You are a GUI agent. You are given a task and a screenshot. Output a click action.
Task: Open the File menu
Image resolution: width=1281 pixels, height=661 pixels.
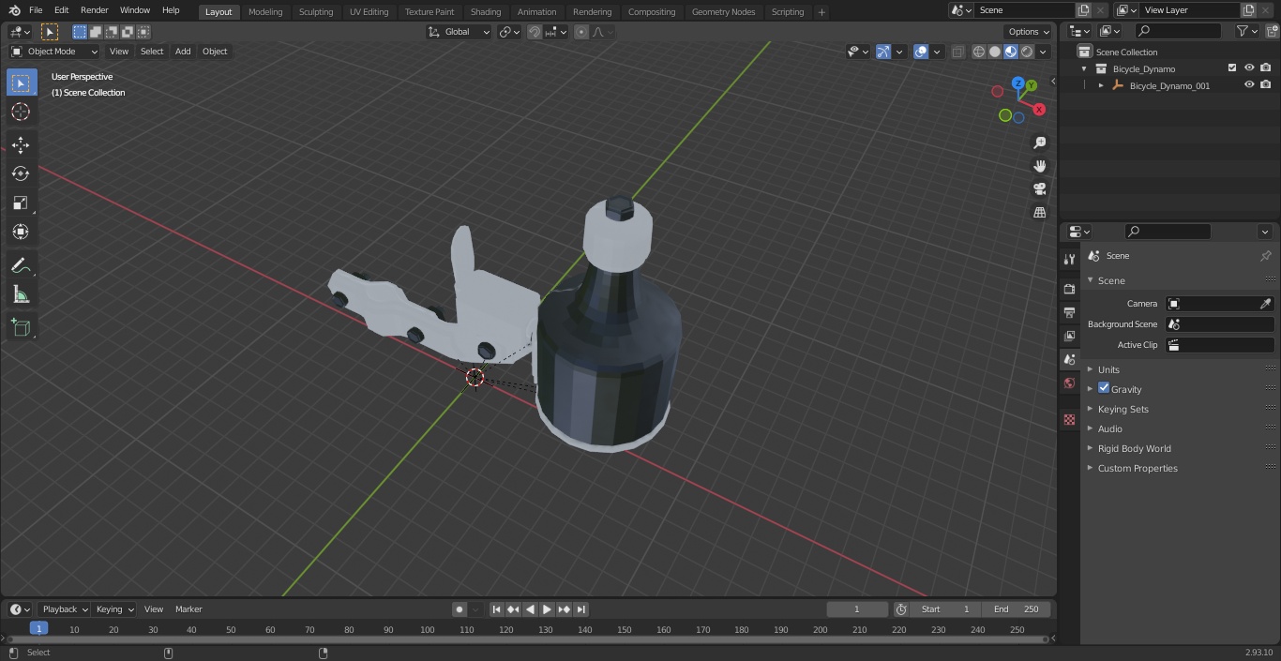pos(35,10)
